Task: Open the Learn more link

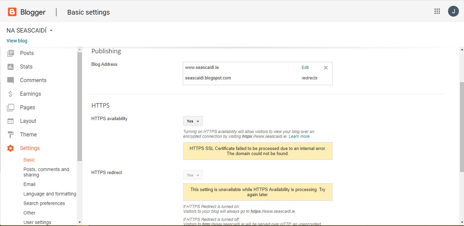Action: tap(299, 136)
